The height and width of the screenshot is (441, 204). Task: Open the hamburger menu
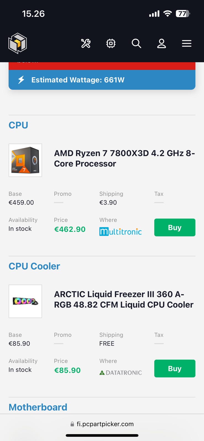(187, 43)
